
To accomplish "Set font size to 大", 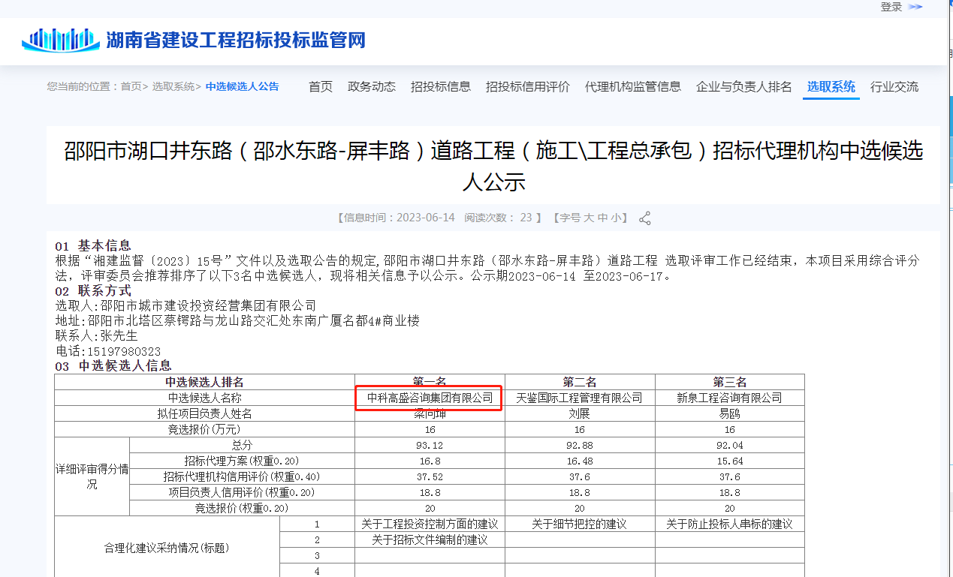I will pos(589,218).
